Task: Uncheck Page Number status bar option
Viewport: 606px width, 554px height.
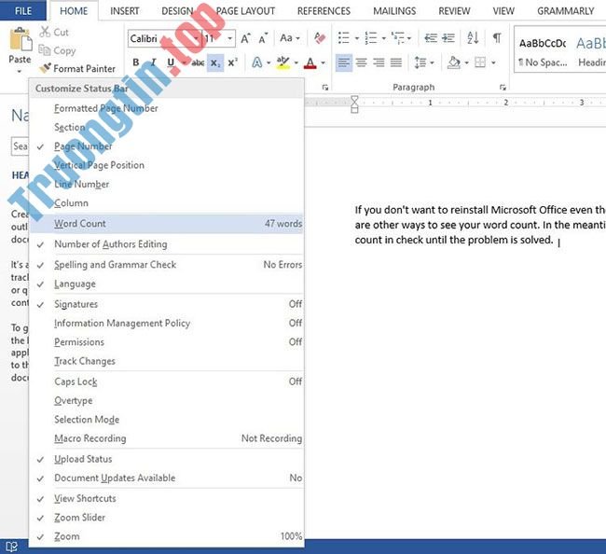Action: 83,146
